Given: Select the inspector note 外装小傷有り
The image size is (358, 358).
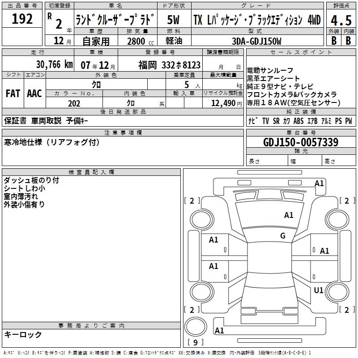Looking at the screenshot, I should click(x=24, y=204).
